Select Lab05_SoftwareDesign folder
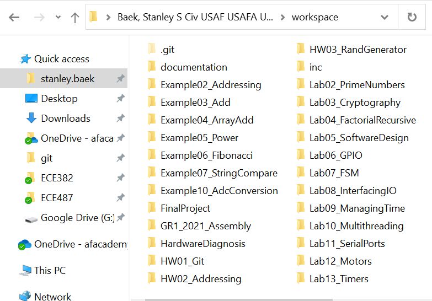The image size is (432, 301). (x=353, y=138)
